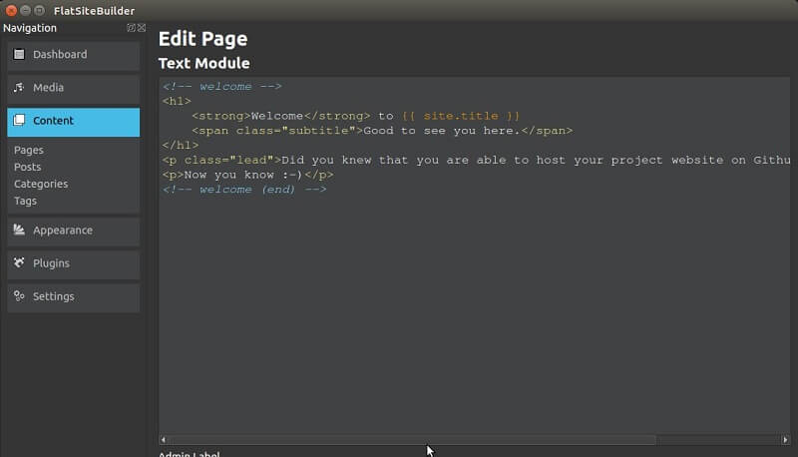Image resolution: width=798 pixels, height=457 pixels.
Task: Click the '{{ site.title }}' template variable
Action: (461, 116)
